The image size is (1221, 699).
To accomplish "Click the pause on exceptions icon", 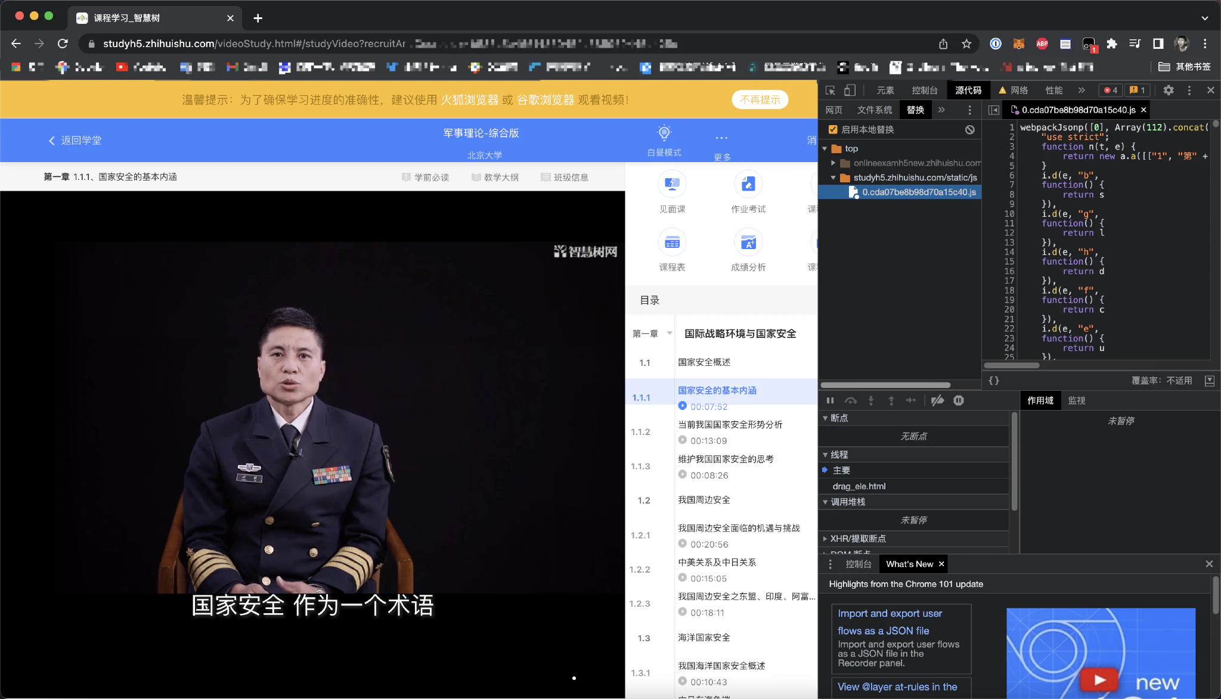I will tap(957, 400).
